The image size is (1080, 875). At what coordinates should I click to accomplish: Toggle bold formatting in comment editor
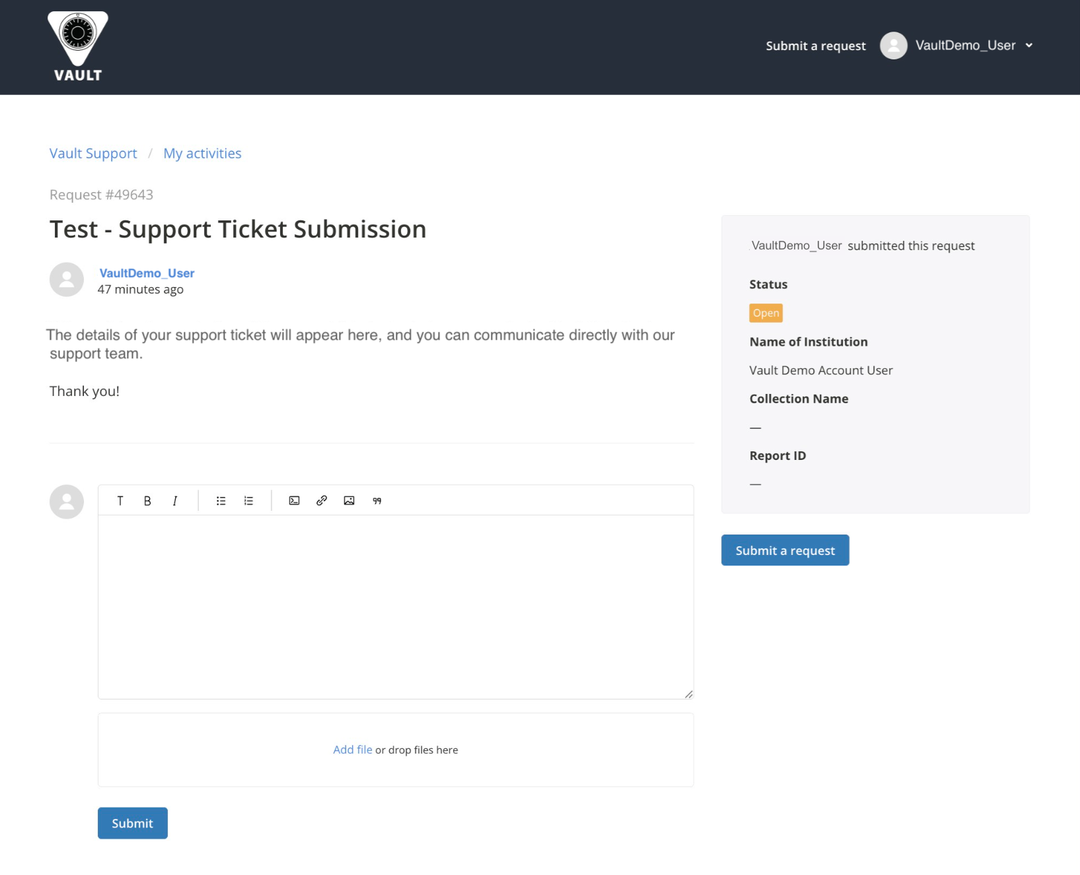pyautogui.click(x=147, y=501)
